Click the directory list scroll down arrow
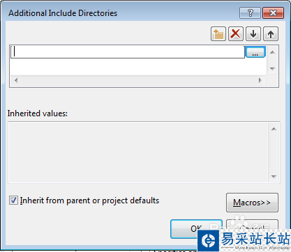Image resolution: width=291 pixels, height=252 pixels. pyautogui.click(x=272, y=69)
